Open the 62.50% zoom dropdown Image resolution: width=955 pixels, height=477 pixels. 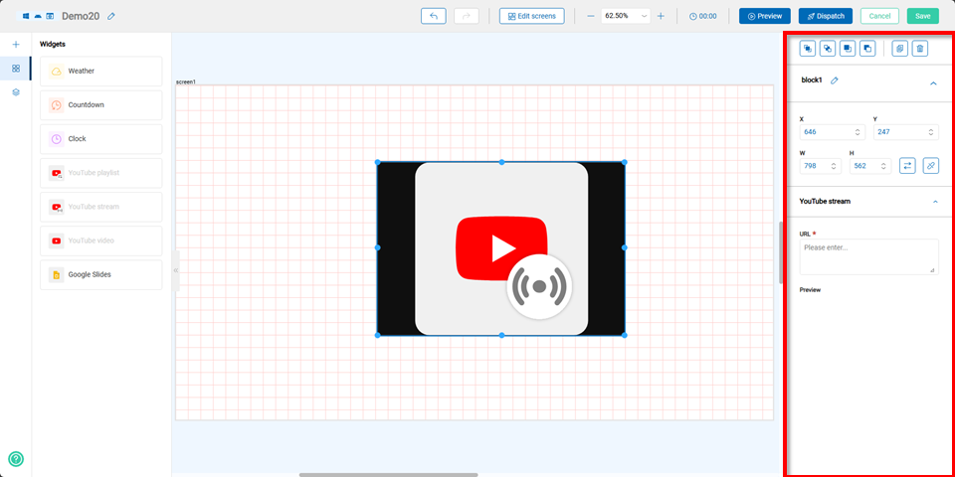click(x=625, y=16)
